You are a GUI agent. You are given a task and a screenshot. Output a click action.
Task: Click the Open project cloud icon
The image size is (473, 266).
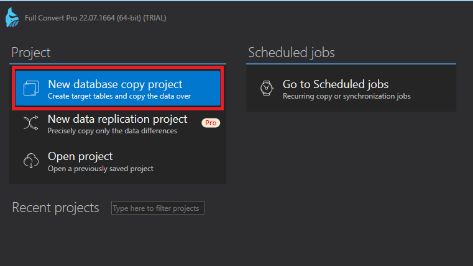click(31, 161)
